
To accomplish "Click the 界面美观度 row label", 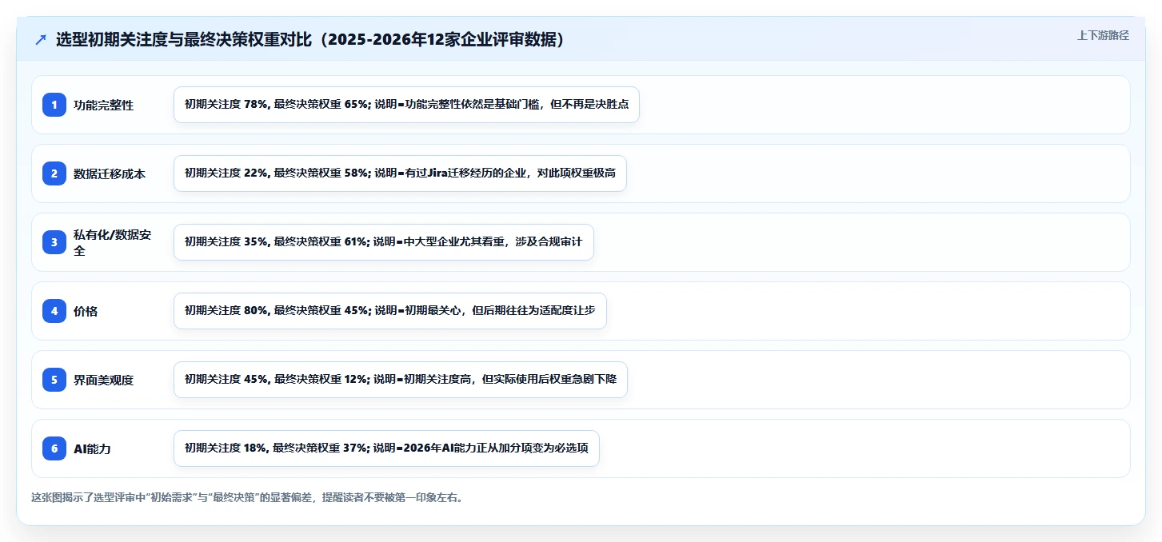I will coord(103,380).
